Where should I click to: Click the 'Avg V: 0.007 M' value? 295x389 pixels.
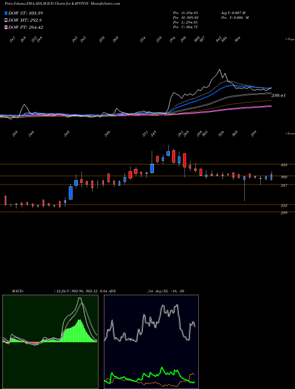[233, 12]
